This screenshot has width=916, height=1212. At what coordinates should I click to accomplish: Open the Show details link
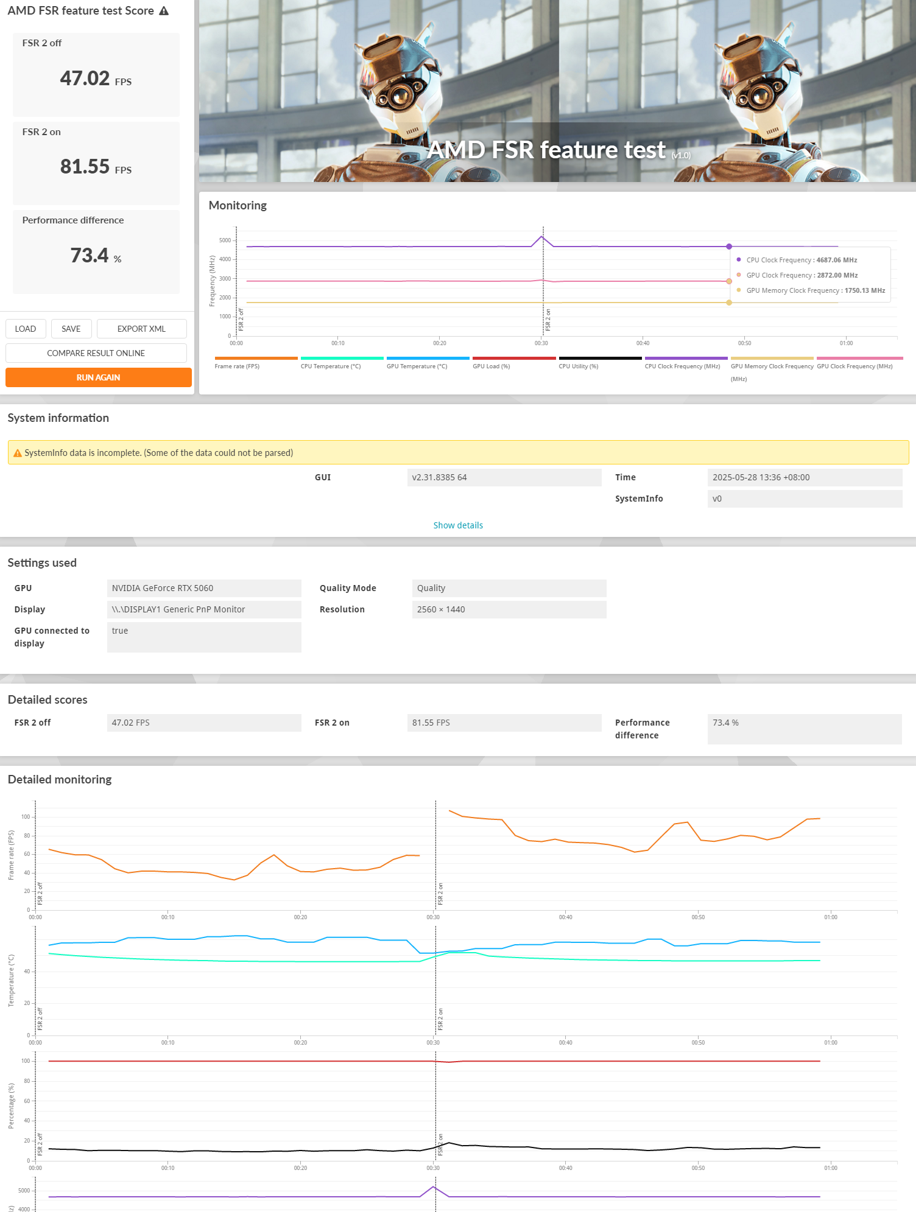tap(458, 525)
